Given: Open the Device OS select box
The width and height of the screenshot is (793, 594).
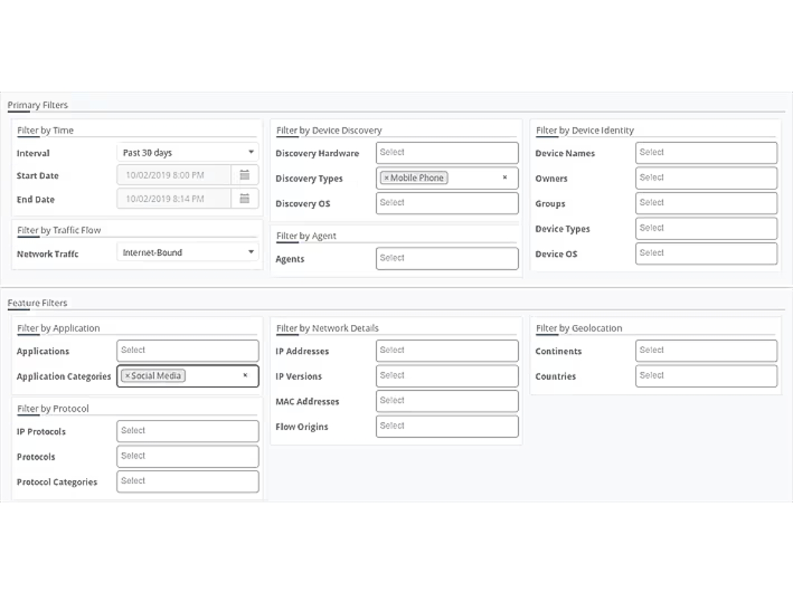Looking at the screenshot, I should pyautogui.click(x=706, y=253).
